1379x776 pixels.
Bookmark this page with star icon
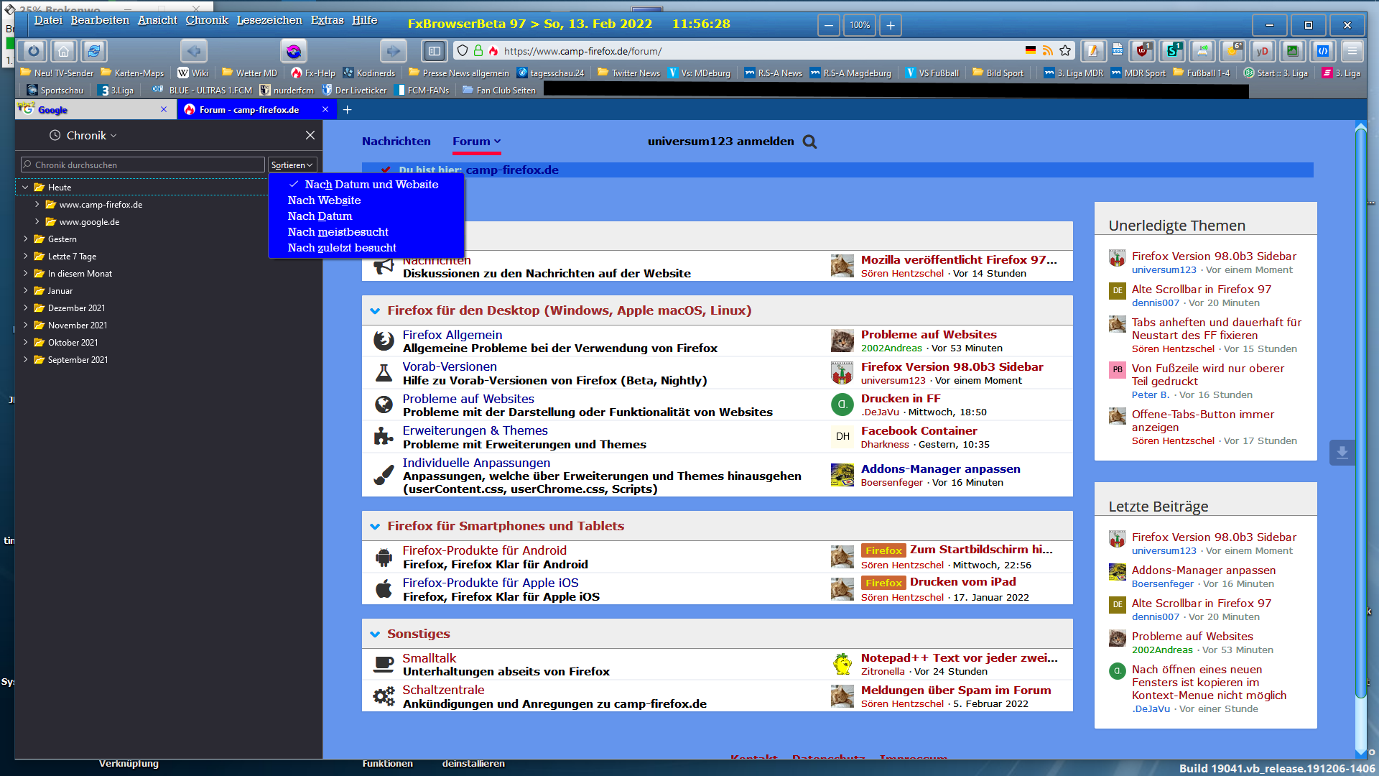1065,51
